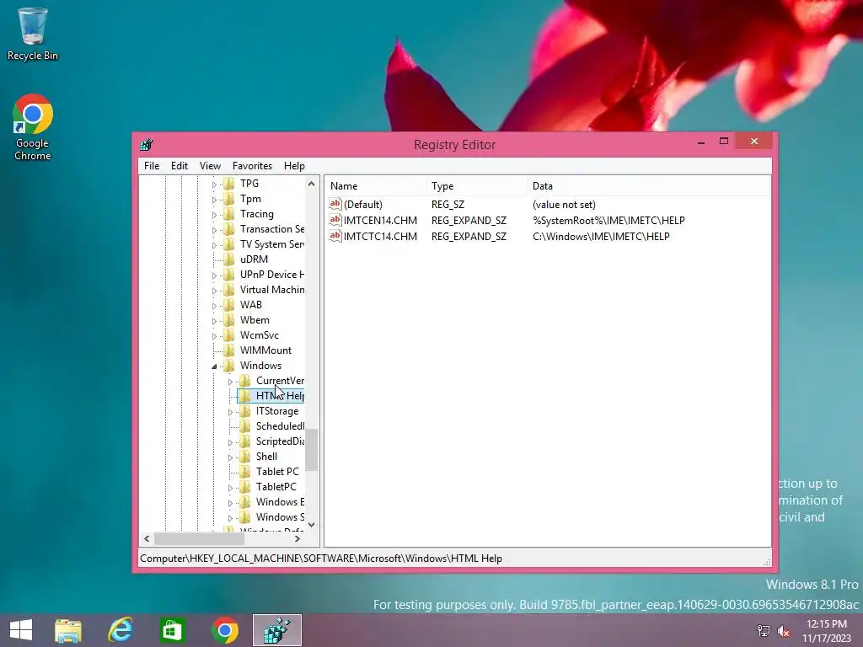863x647 pixels.
Task: Click the Tablet PC folder icon
Action: (245, 472)
